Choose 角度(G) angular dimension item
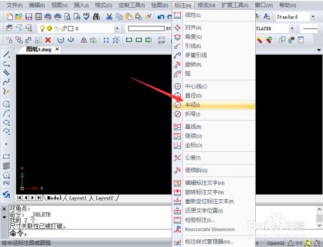This screenshot has height=247, width=323. pyautogui.click(x=214, y=37)
